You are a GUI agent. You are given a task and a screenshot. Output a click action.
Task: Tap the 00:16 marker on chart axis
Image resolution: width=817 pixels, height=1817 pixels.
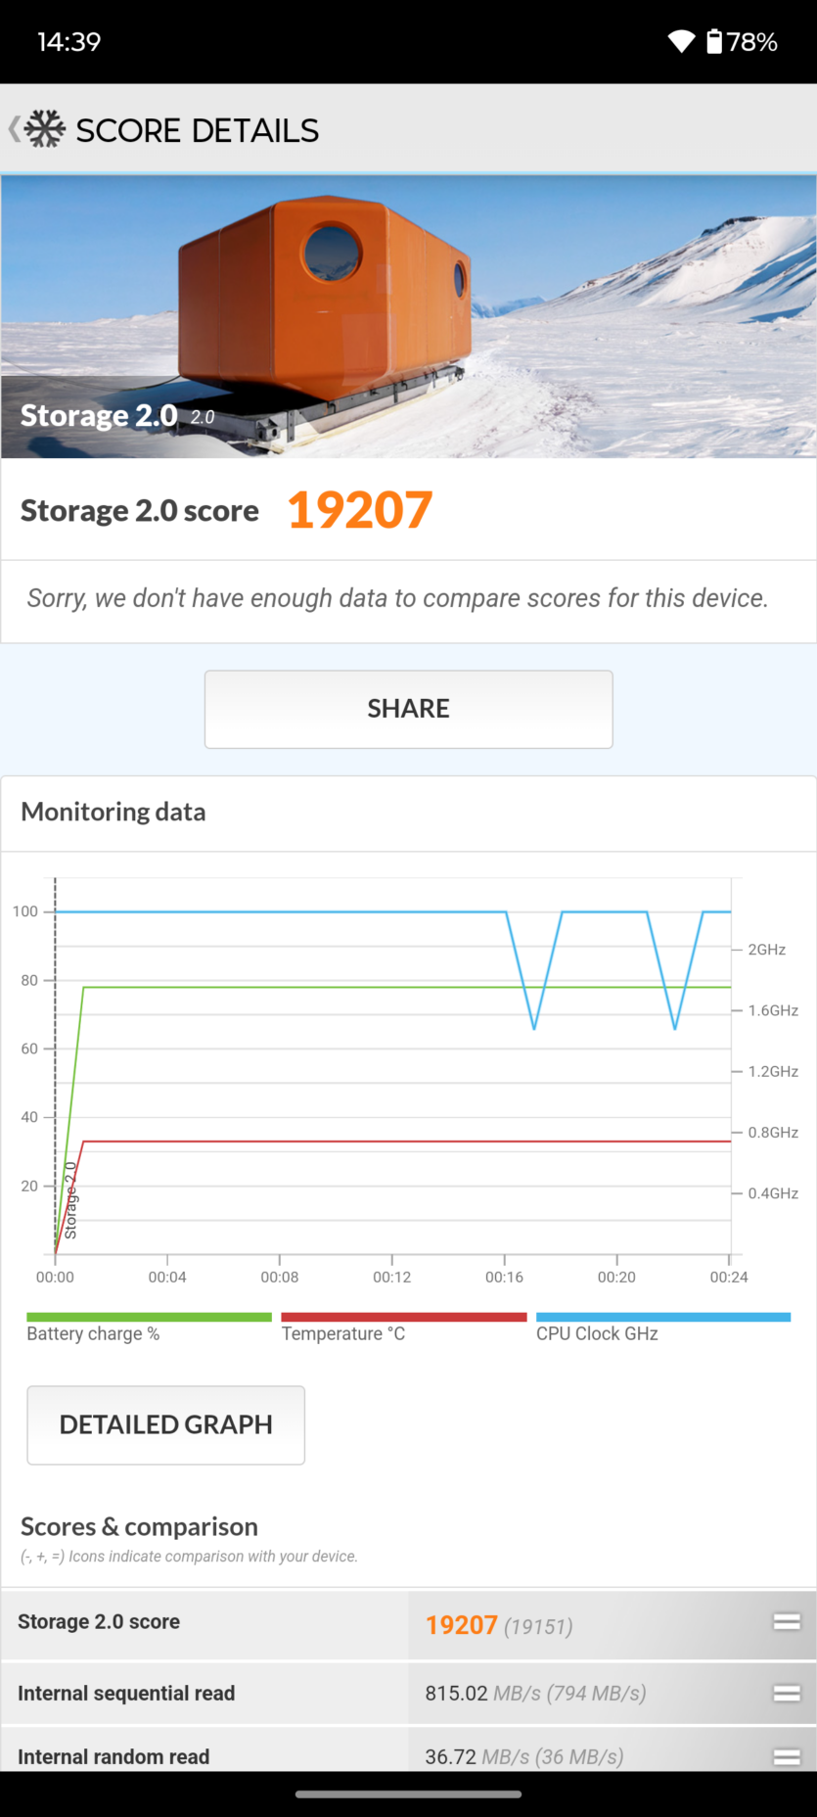(x=504, y=1277)
